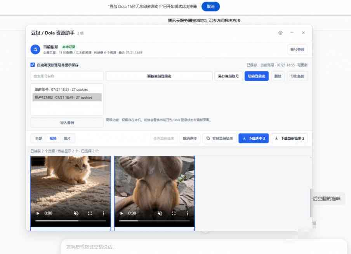This screenshot has height=254, width=351.
Task: Click 取消选择 button
Action: (190, 138)
